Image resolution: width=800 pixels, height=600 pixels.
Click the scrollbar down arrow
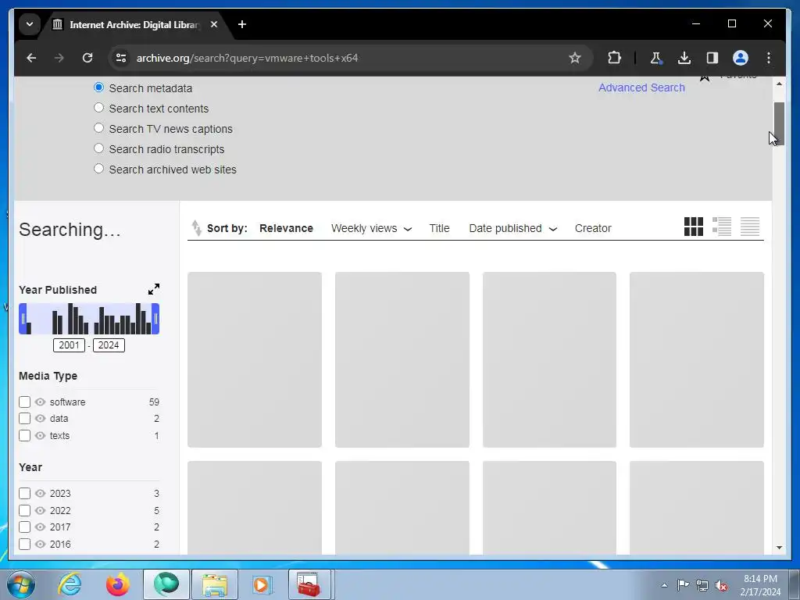tap(779, 548)
